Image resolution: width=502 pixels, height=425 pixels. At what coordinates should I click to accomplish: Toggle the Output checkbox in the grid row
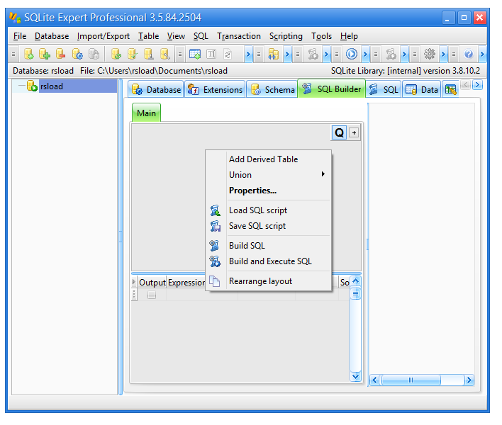pyautogui.click(x=152, y=295)
